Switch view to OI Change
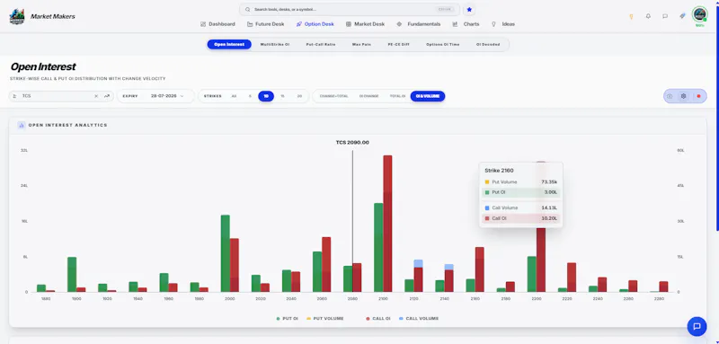Screen dimensions: 719x344 click(x=368, y=96)
